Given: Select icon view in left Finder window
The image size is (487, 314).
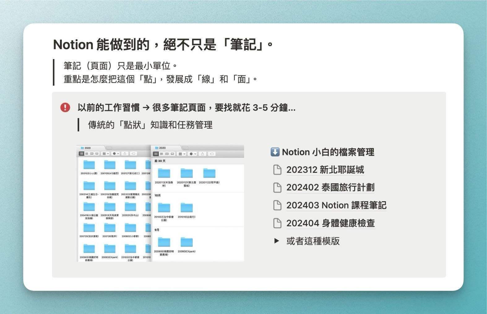Looking at the screenshot, I should point(82,154).
